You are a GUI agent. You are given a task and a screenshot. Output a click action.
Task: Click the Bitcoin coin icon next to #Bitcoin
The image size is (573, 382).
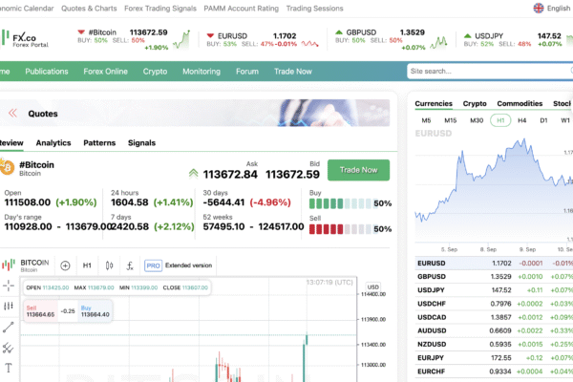point(7,167)
